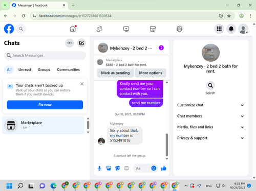256x191 pixels.
Task: Reload the page with refresh icon
Action: [x=24, y=16]
